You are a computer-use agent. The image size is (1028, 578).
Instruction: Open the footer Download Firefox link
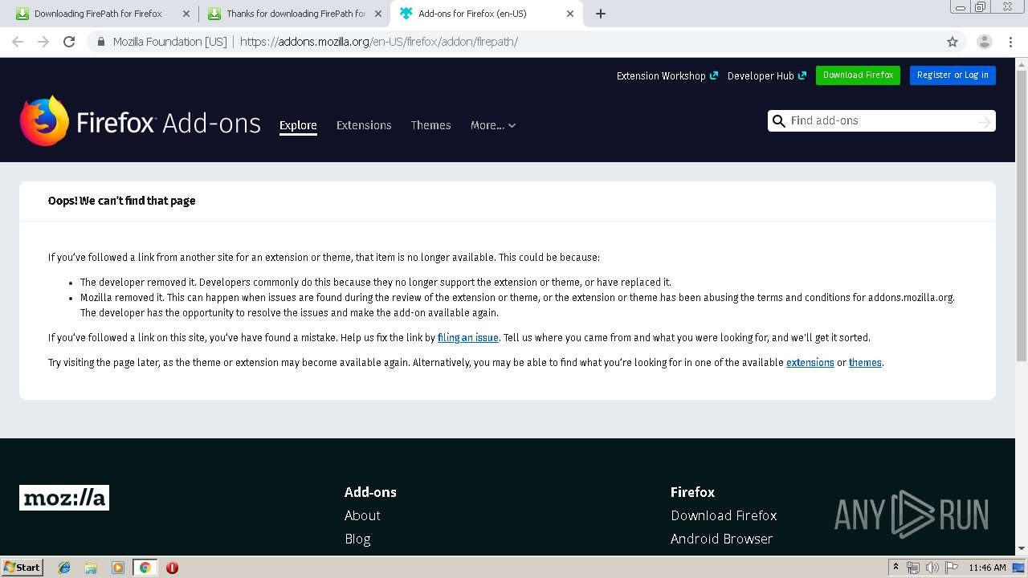(x=724, y=515)
